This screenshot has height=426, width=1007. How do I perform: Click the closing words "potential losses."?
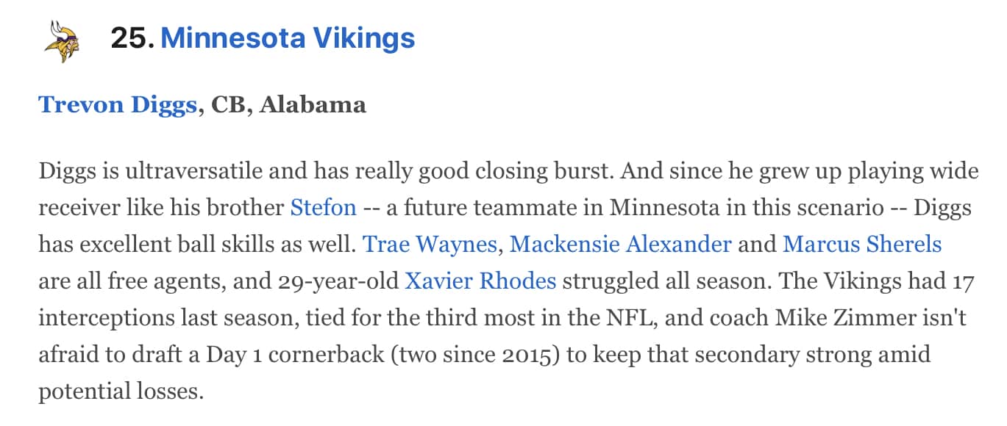pos(120,391)
